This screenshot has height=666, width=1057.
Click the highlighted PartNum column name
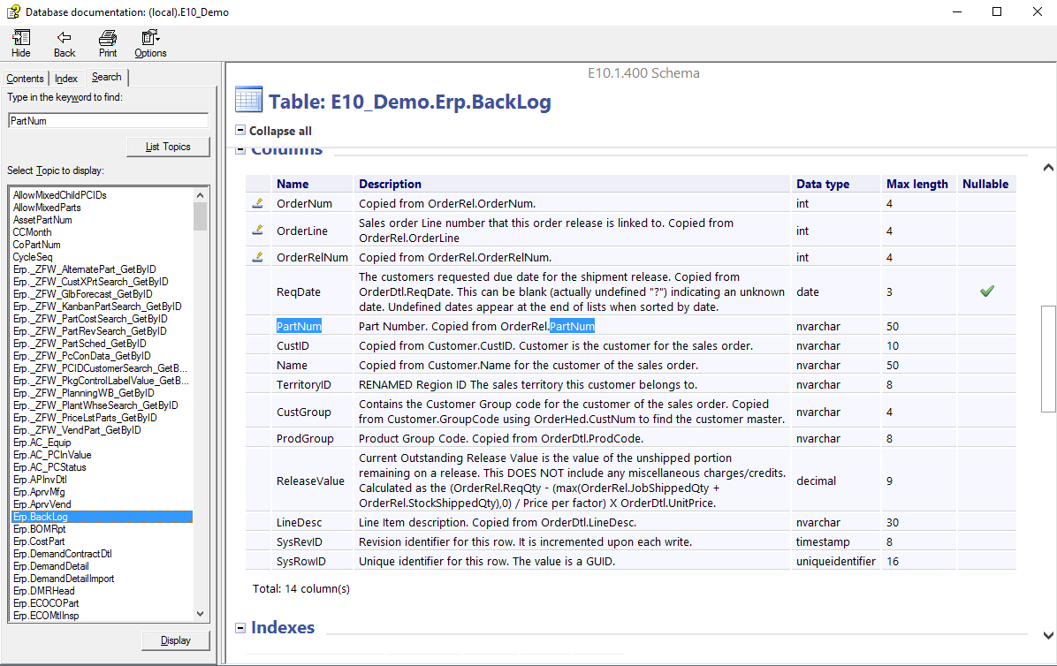pyautogui.click(x=299, y=326)
